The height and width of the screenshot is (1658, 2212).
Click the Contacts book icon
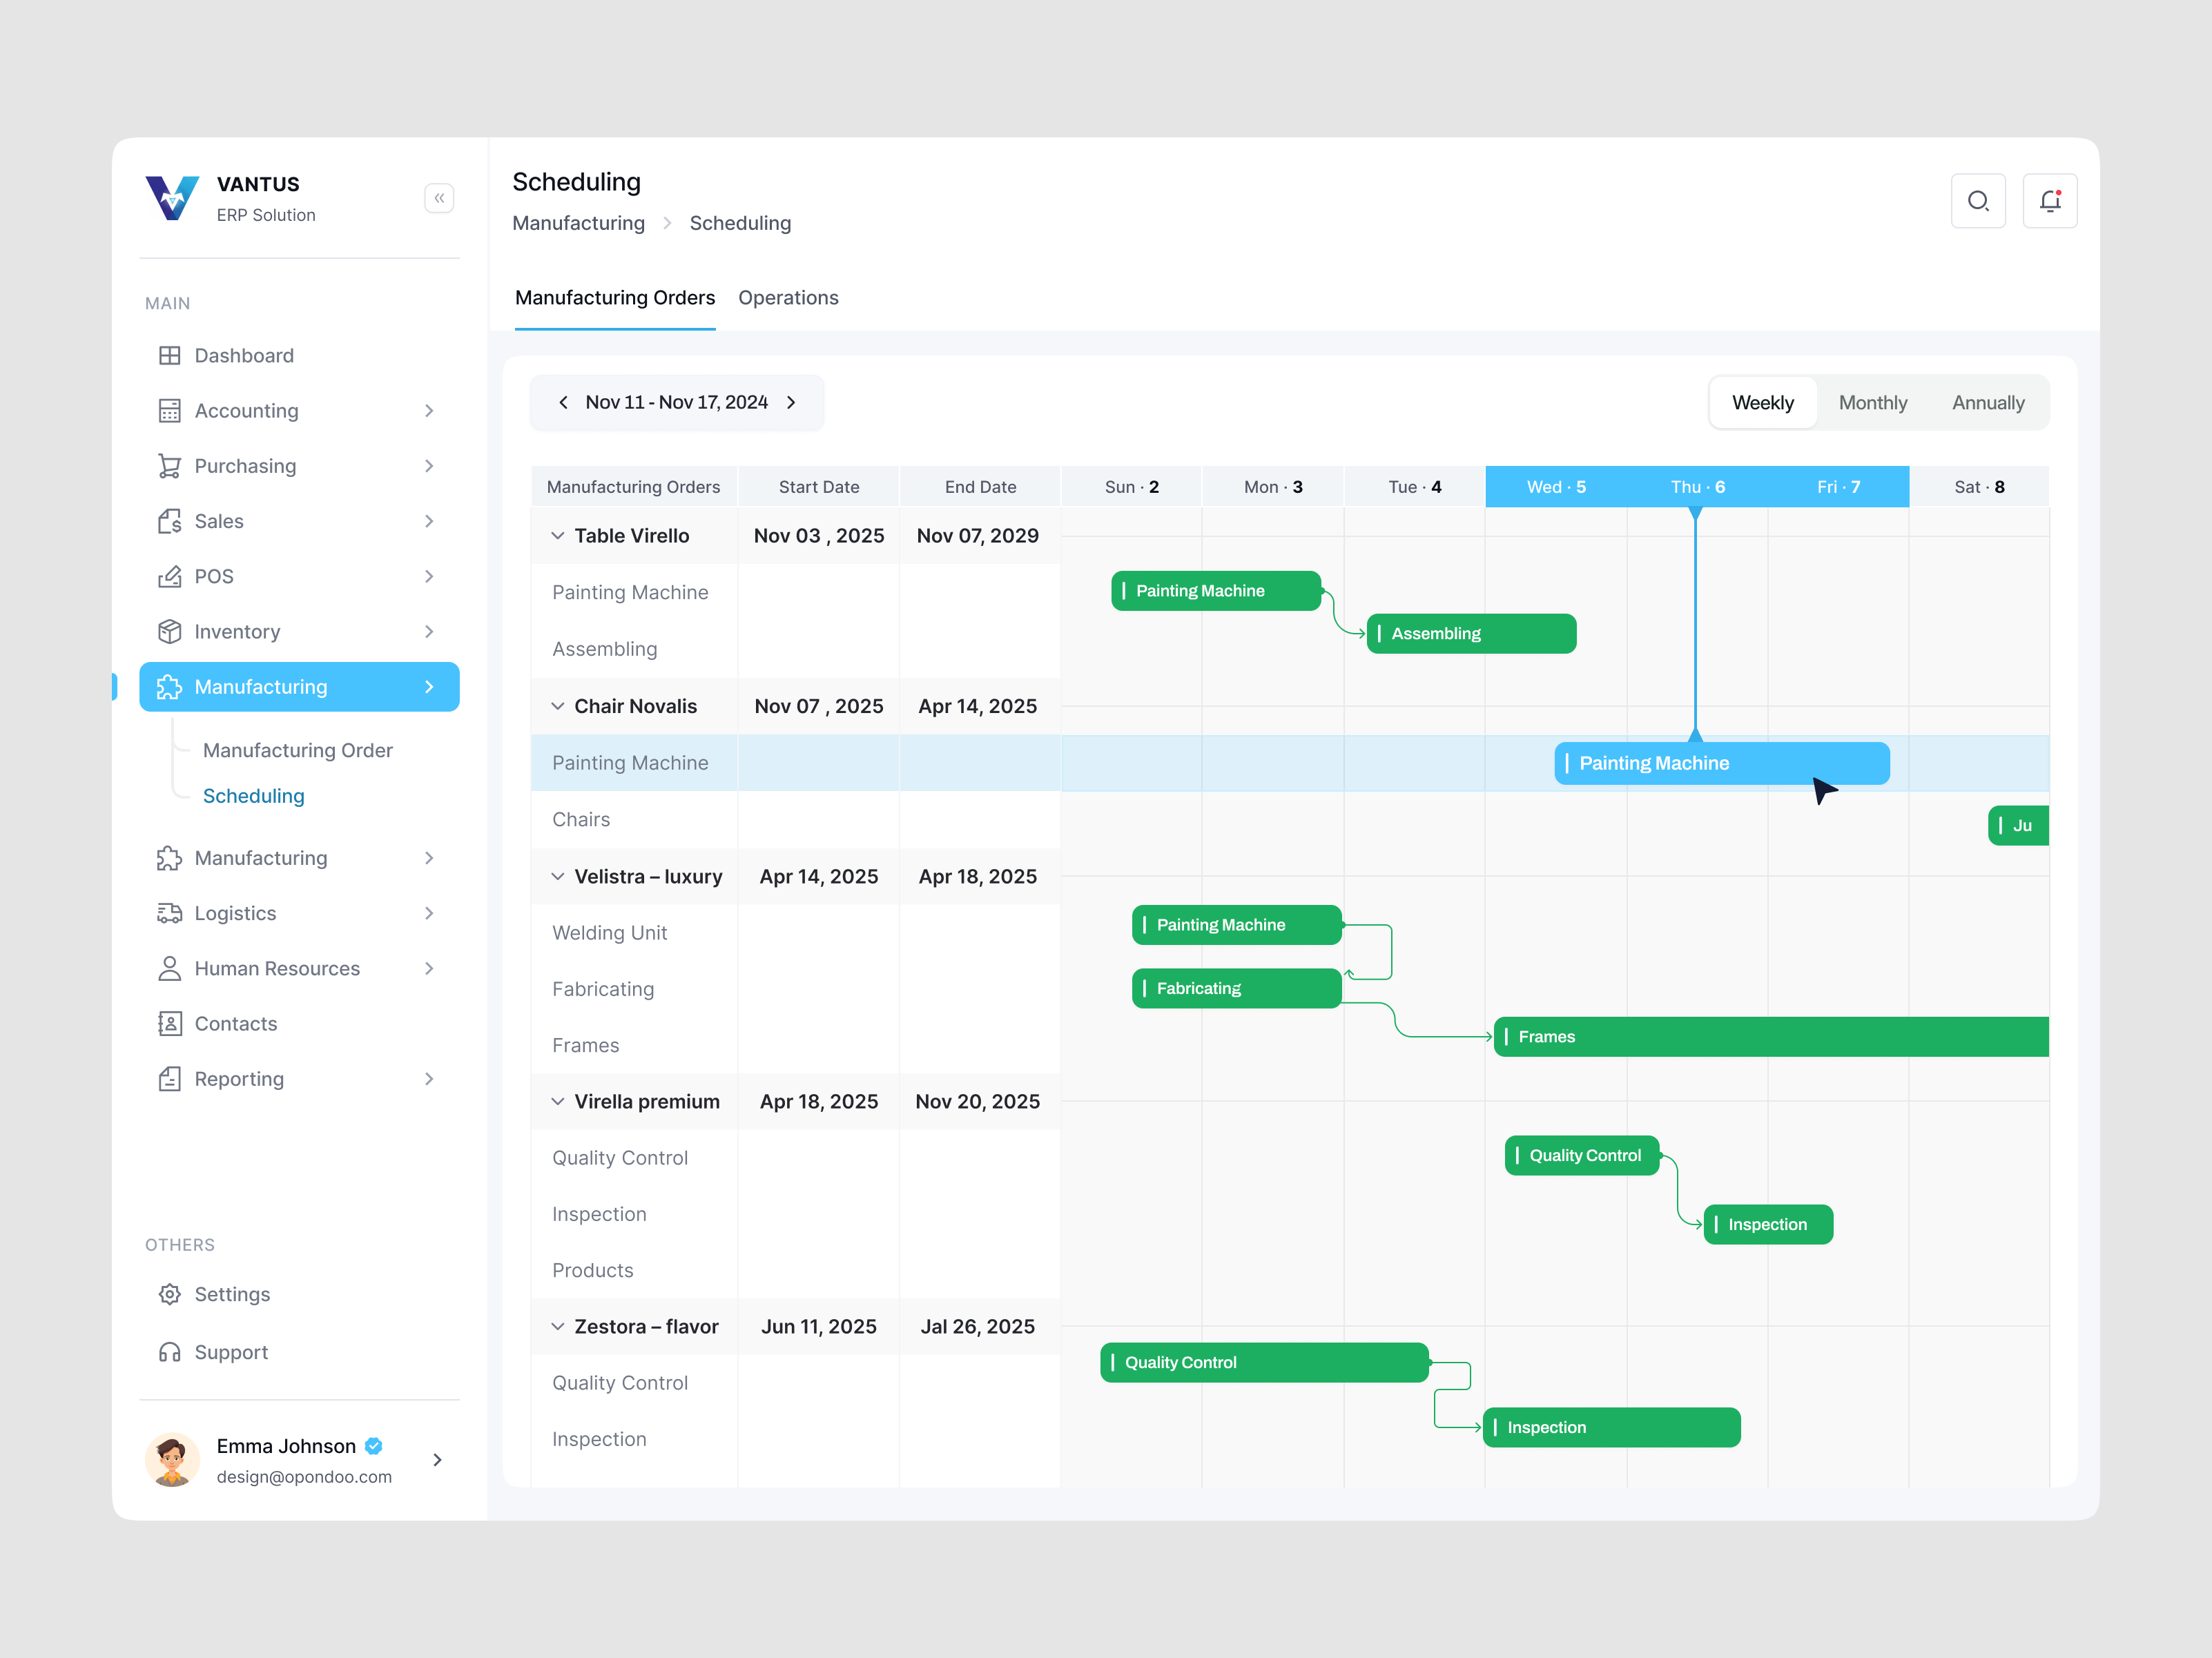(x=170, y=1023)
